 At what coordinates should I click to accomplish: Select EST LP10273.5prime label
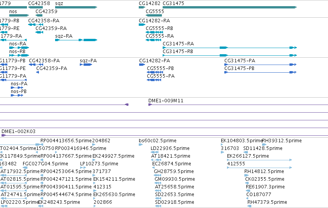pyautogui.click(x=99, y=164)
